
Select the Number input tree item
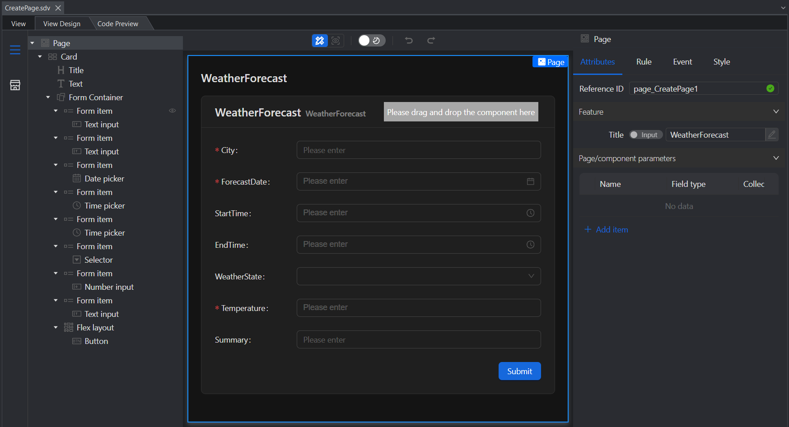pyautogui.click(x=109, y=287)
